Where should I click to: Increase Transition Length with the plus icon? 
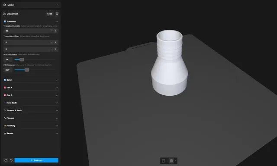(55, 31)
